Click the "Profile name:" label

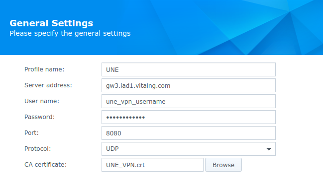tap(44, 69)
